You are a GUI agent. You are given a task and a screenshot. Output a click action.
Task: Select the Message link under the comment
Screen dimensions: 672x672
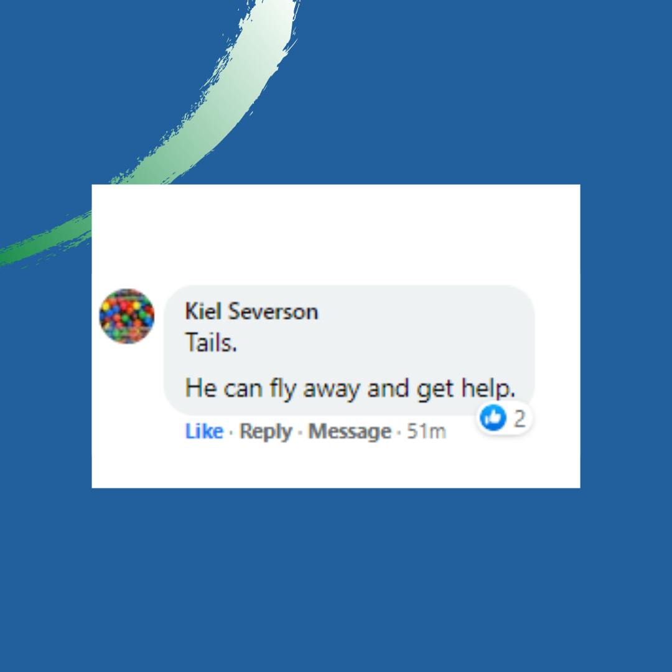[x=350, y=432]
